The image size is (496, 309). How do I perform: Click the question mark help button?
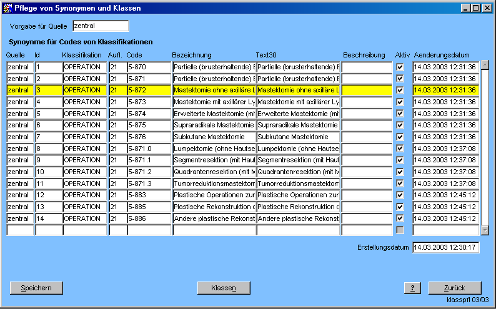[412, 288]
